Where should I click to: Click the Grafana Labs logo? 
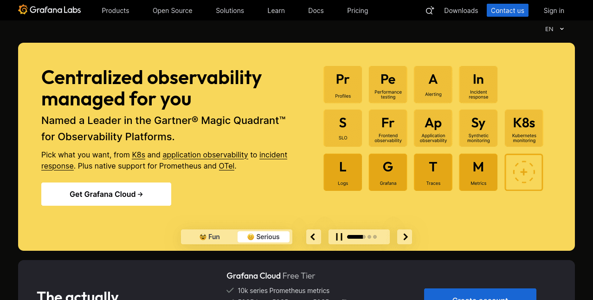pyautogui.click(x=49, y=10)
